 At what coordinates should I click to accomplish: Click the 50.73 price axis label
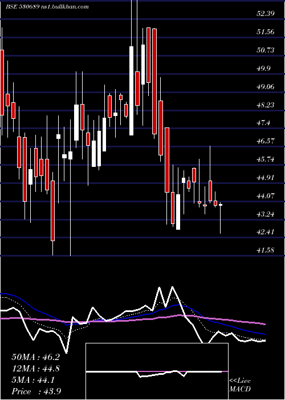[x=266, y=50]
